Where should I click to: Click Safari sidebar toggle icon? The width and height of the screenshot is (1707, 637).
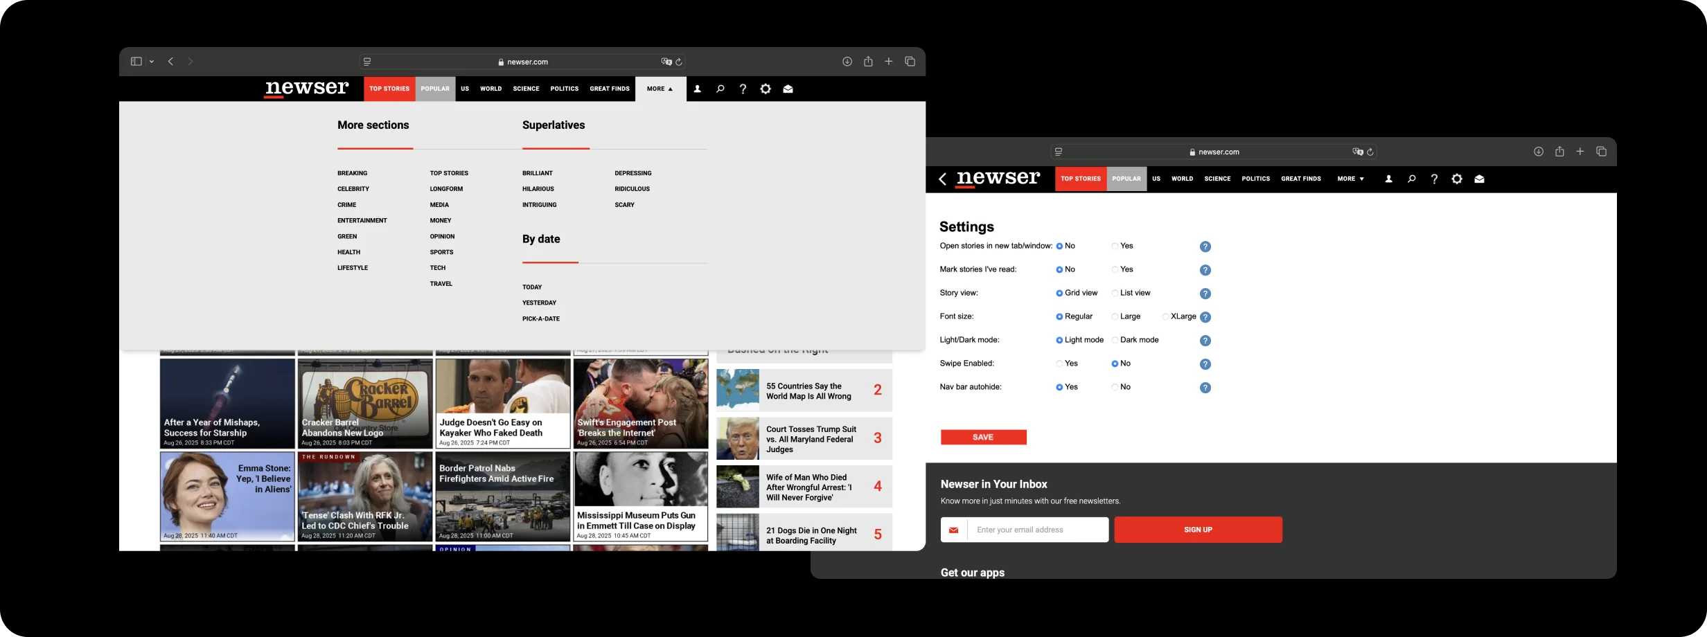[136, 62]
